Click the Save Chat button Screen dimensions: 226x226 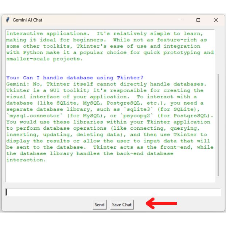122,204
